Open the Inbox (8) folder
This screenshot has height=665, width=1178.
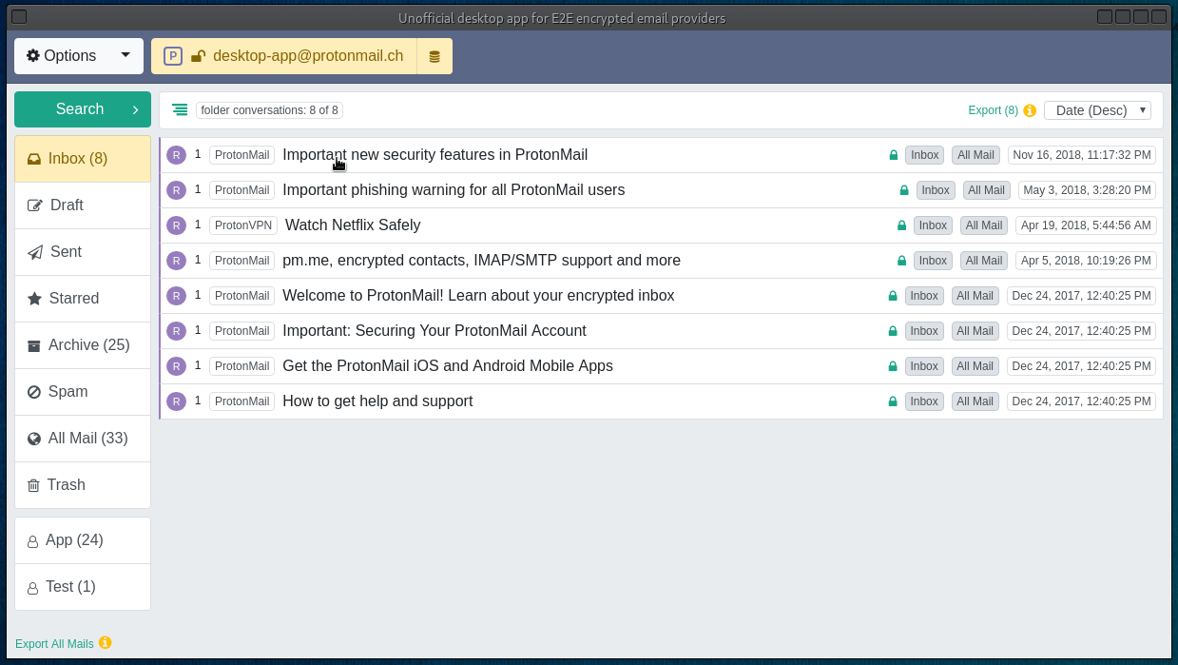(83, 159)
